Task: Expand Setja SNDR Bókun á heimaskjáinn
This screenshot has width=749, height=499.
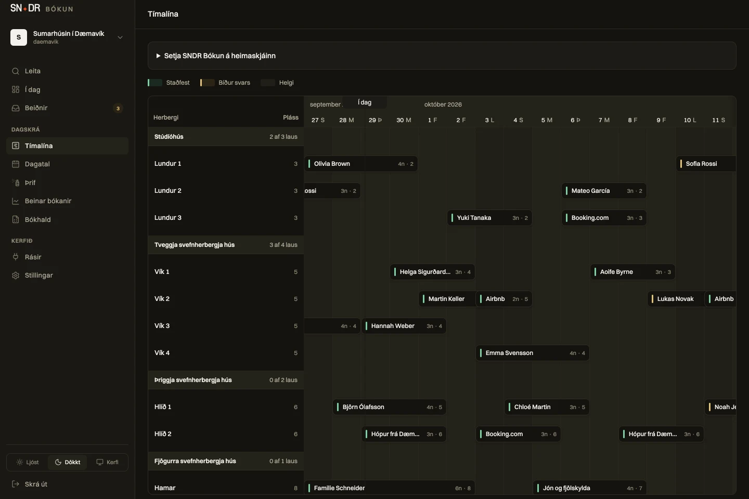Action: (442, 56)
